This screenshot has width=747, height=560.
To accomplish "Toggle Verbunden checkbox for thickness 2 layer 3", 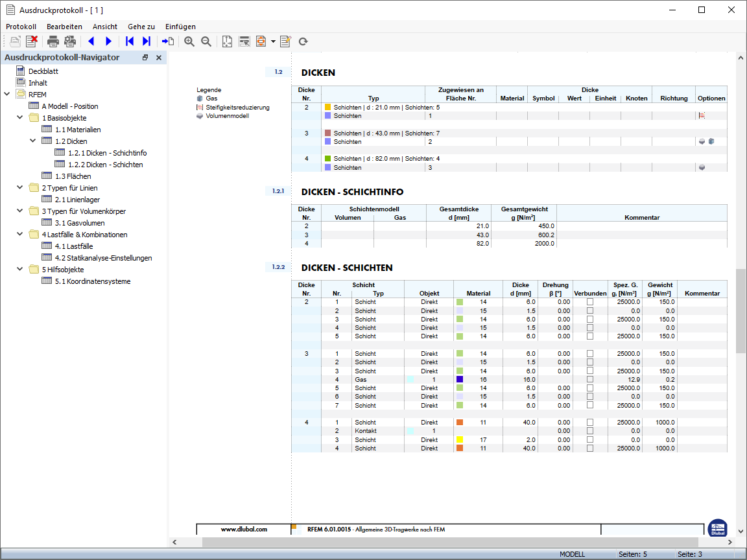I will coord(590,319).
